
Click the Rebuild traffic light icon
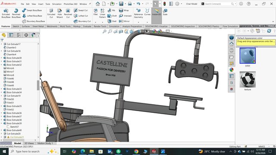coord(165,4)
